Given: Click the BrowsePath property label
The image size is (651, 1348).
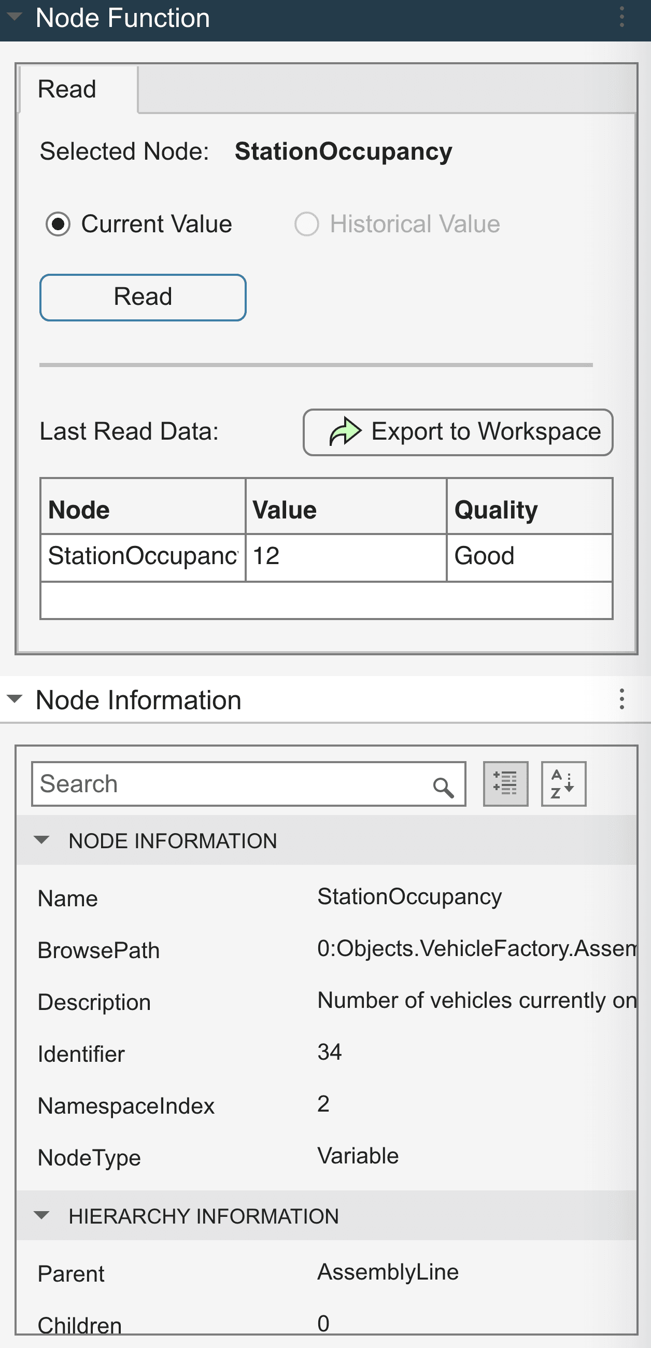Looking at the screenshot, I should pyautogui.click(x=99, y=951).
